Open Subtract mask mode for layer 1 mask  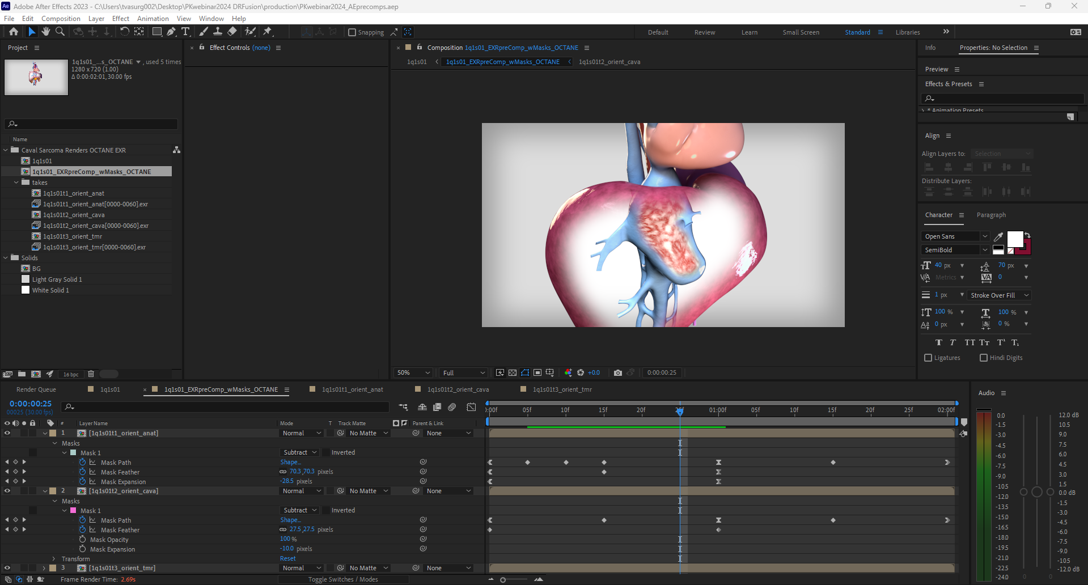pos(300,452)
